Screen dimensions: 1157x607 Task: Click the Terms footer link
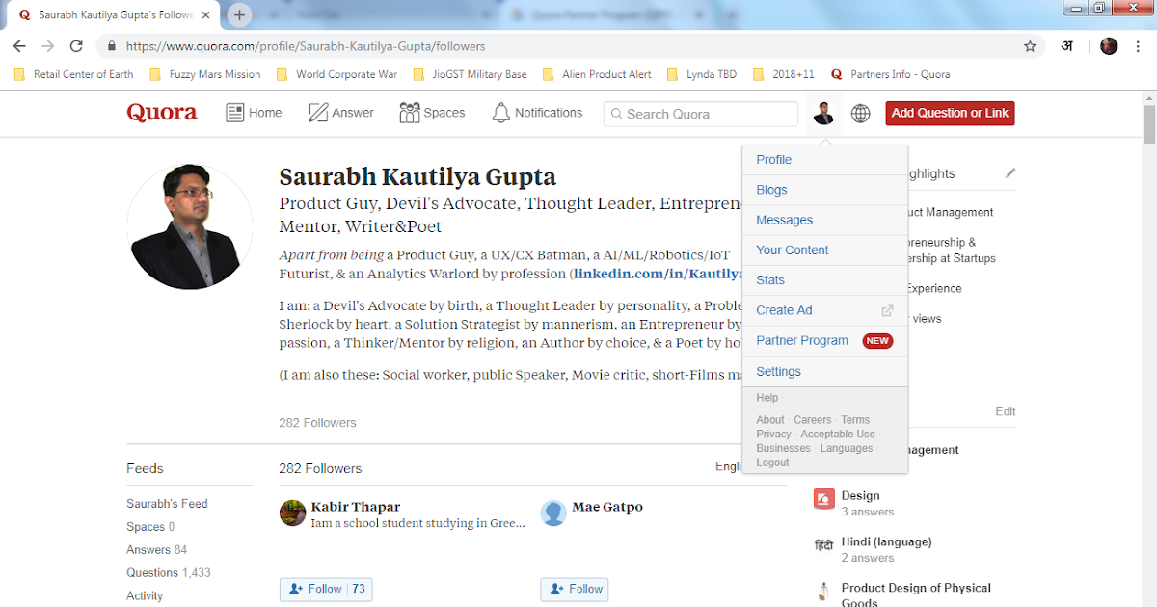(x=855, y=420)
